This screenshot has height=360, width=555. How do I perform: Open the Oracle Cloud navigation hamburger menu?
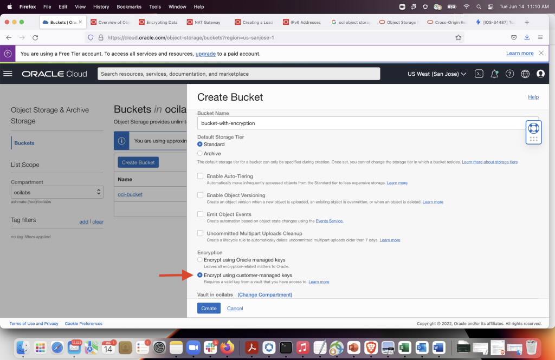(x=8, y=74)
